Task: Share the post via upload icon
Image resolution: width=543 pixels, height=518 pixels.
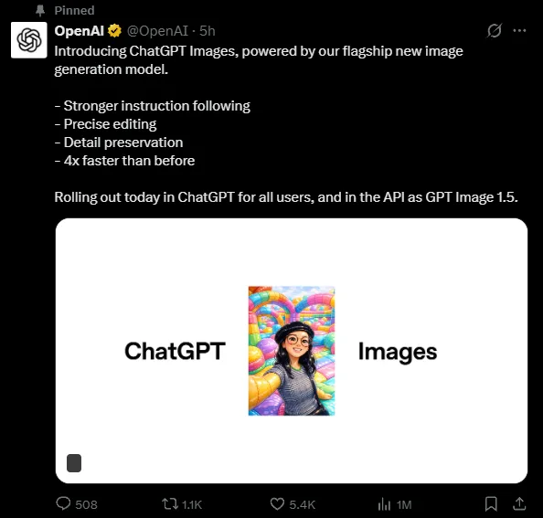Action: tap(519, 503)
